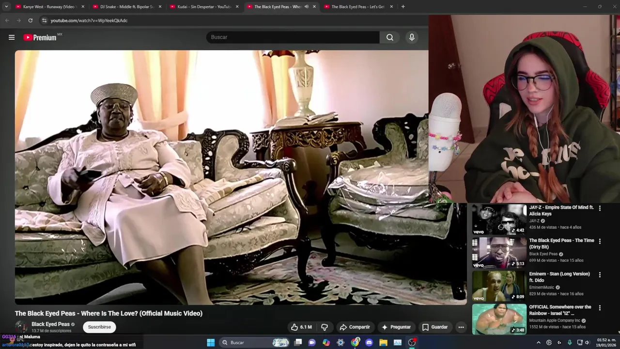Switch to DJ Snake Middle tab

click(126, 7)
